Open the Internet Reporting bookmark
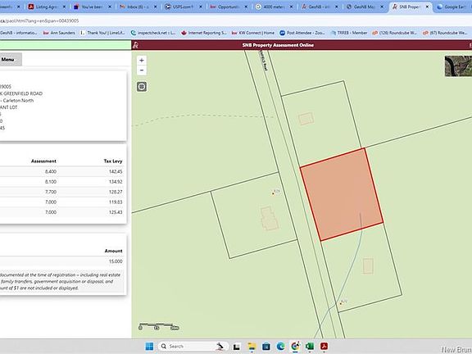Viewport: 472px width, 354px height. click(x=204, y=33)
